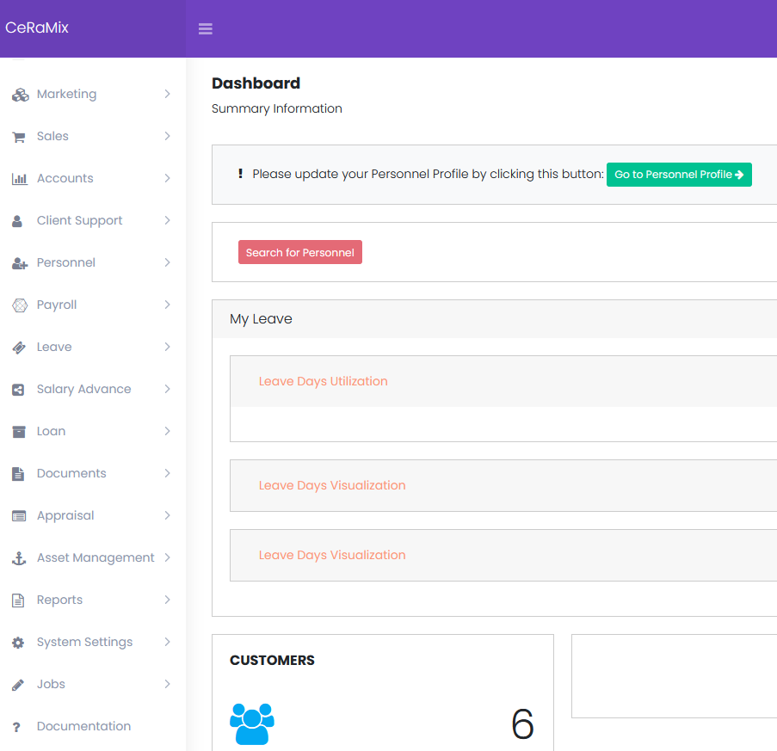The height and width of the screenshot is (751, 777).
Task: Click the Documents file icon
Action: coord(18,474)
